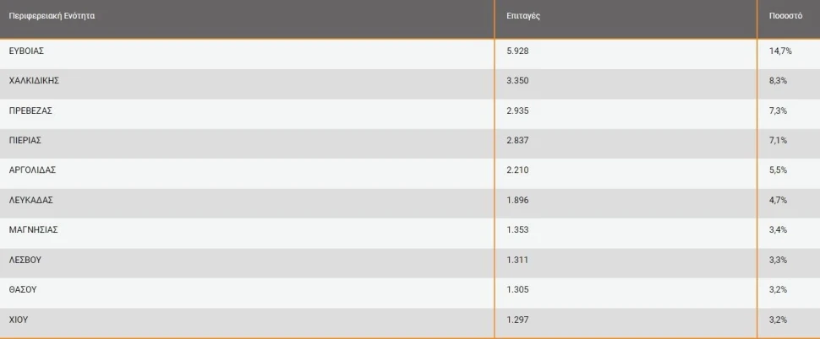Select the 5,5% percentage cell

pos(778,169)
